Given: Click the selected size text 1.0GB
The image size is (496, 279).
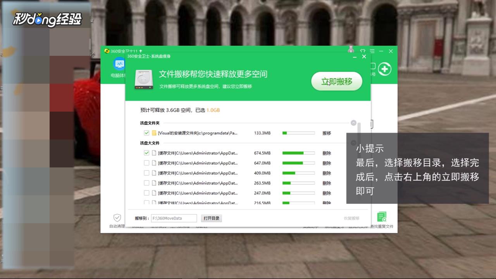Looking at the screenshot, I should pyautogui.click(x=213, y=110).
